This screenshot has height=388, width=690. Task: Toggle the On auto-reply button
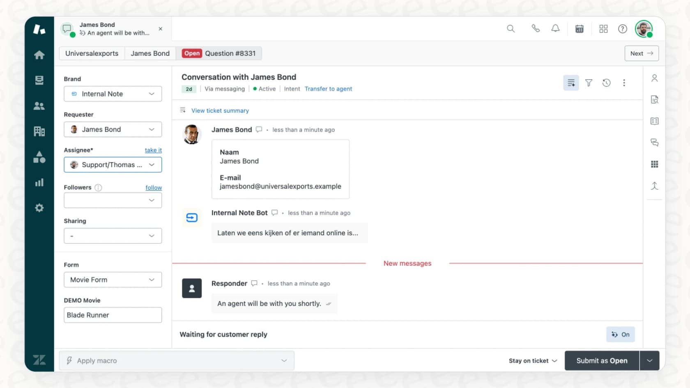621,334
